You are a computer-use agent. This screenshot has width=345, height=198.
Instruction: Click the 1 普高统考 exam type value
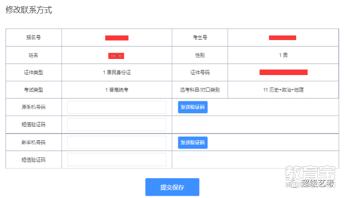click(x=117, y=90)
